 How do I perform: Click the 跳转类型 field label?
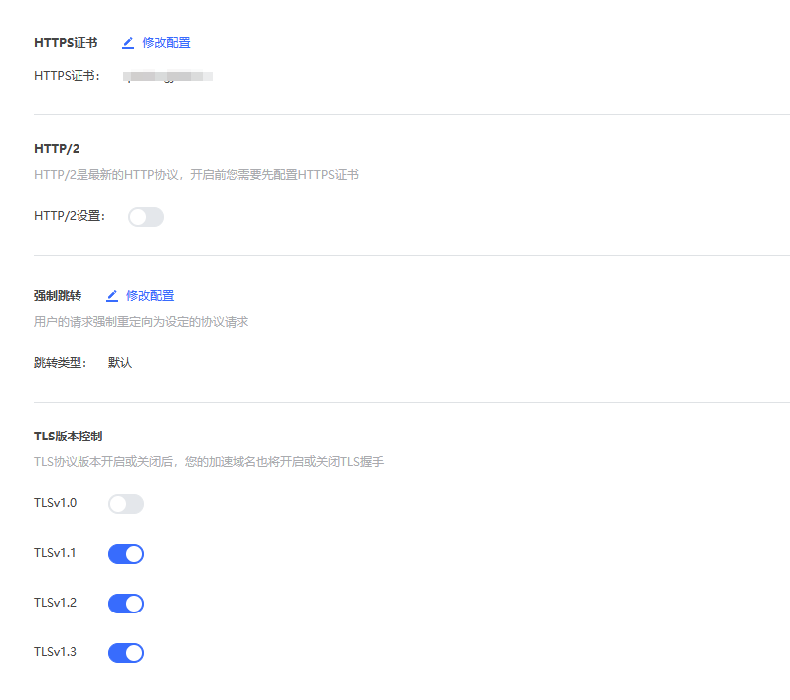click(61, 363)
